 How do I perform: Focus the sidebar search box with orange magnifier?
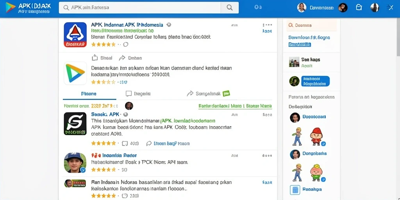click(x=311, y=25)
